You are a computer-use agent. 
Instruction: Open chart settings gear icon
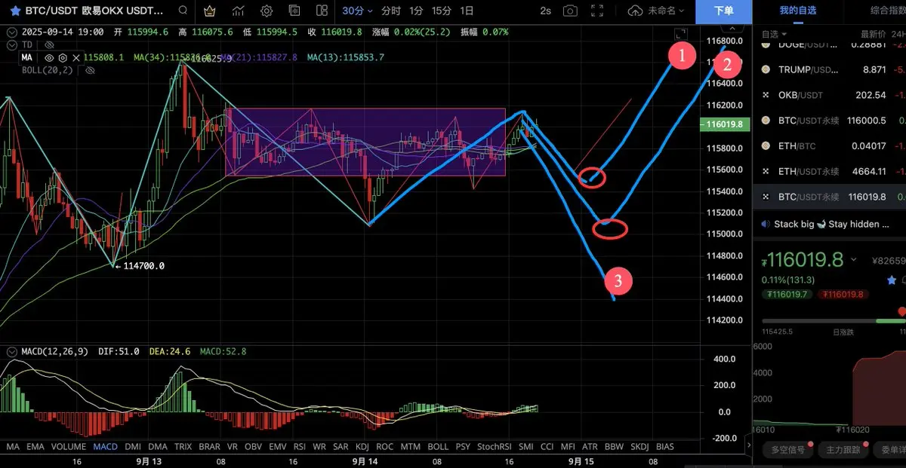pos(267,11)
